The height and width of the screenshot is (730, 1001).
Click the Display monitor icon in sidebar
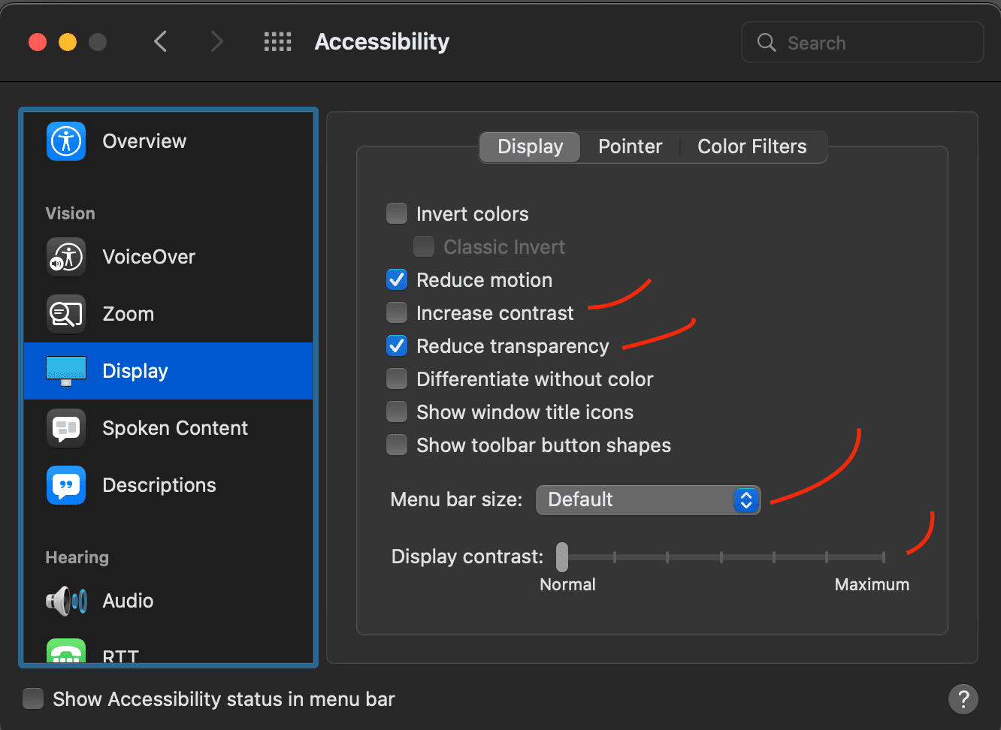pyautogui.click(x=66, y=370)
